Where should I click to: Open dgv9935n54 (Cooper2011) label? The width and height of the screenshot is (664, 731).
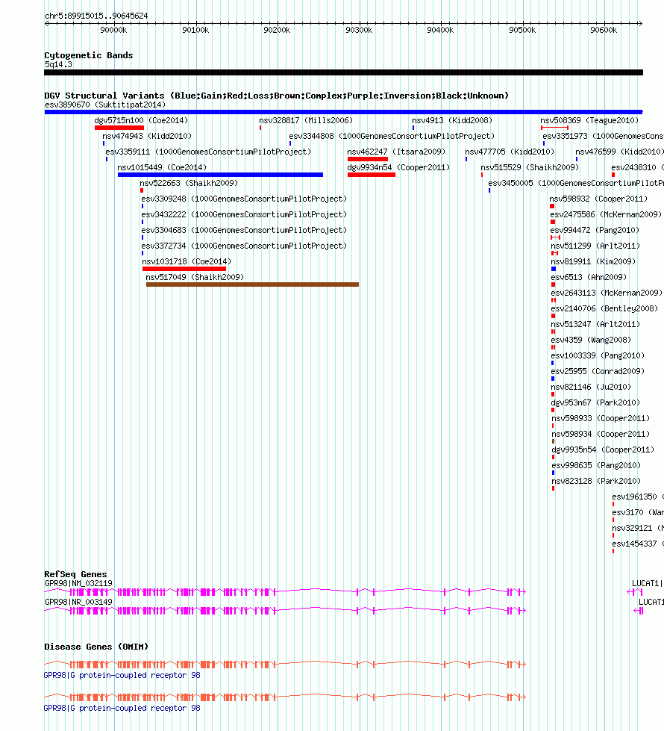coord(603,450)
